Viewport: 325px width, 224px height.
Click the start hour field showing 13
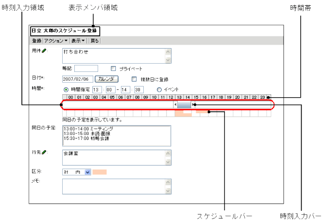coord(97,89)
